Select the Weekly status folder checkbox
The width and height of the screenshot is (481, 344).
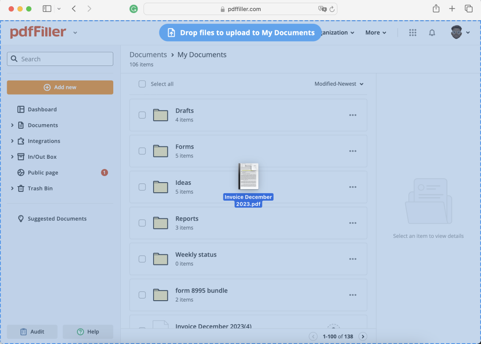click(x=142, y=259)
